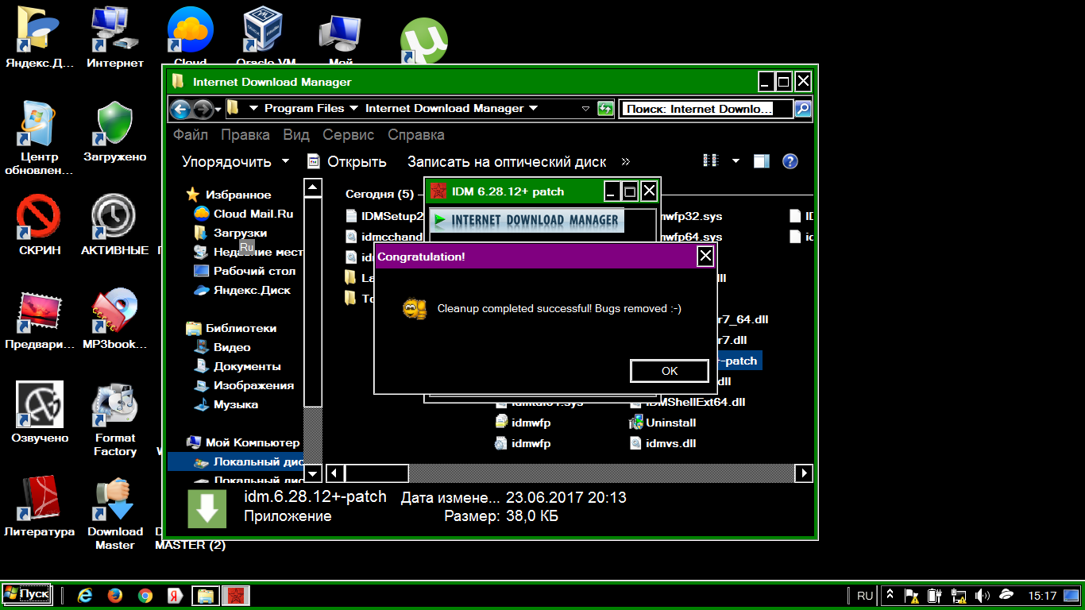
Task: Open the Вид menu
Action: (296, 134)
